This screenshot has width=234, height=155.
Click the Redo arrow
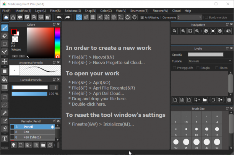[68, 18]
